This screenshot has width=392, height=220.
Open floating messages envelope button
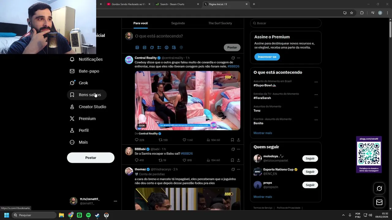tap(379, 202)
